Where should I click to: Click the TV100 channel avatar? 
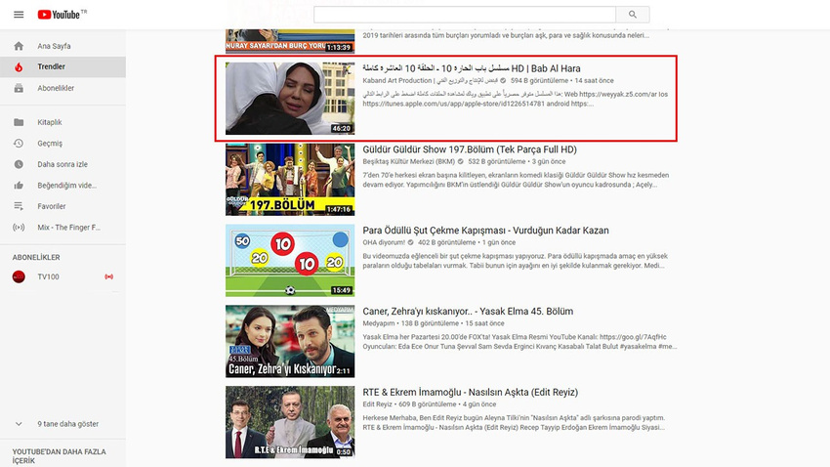point(19,276)
